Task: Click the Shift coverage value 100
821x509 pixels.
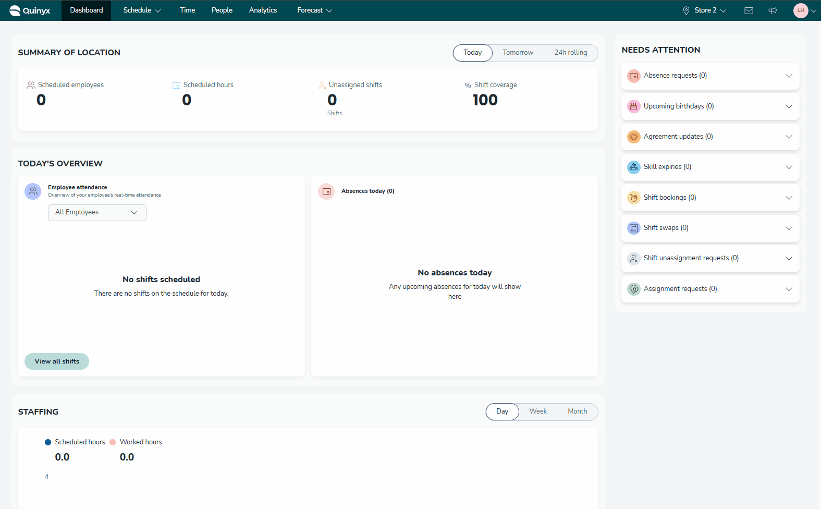Action: pyautogui.click(x=485, y=100)
